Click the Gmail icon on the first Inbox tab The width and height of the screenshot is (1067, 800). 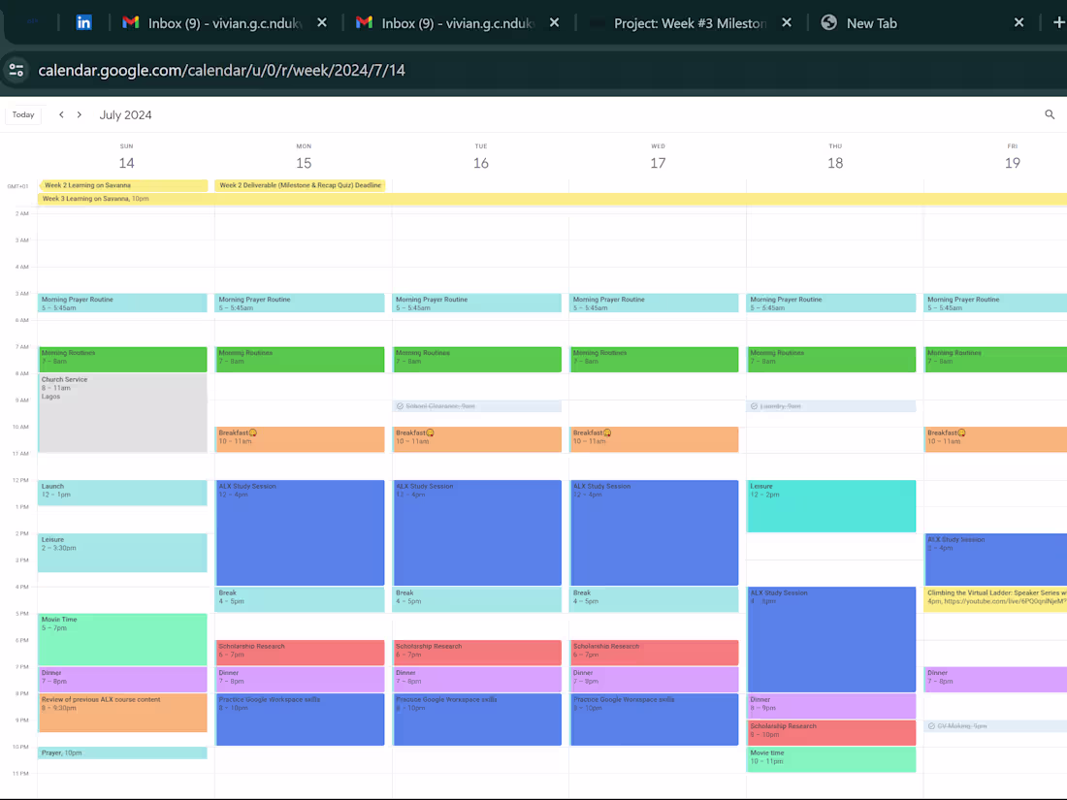[x=130, y=21]
